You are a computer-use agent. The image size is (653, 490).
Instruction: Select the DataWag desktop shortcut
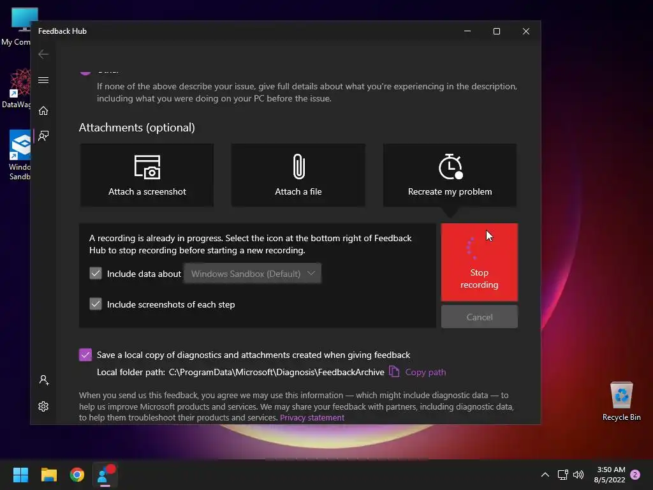click(16, 88)
